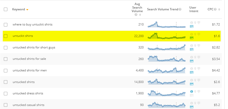The image size is (228, 109).
Task: Tick checkbox for untuckit shirts keyword
Action: (6, 36)
